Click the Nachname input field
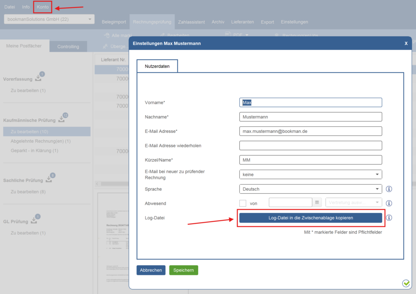This screenshot has width=416, height=294. [x=310, y=117]
